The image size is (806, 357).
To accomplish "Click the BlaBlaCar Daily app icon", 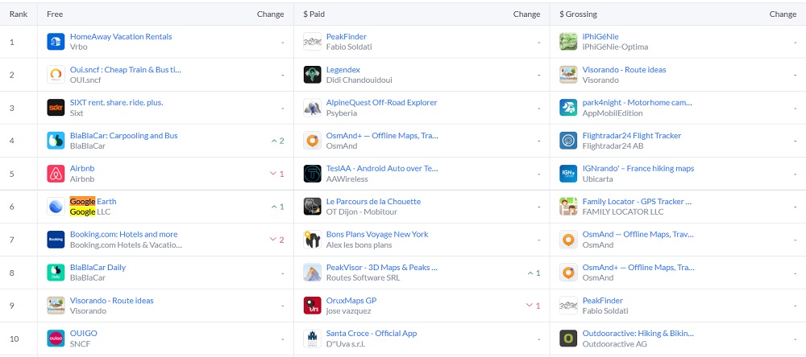I will [x=56, y=273].
